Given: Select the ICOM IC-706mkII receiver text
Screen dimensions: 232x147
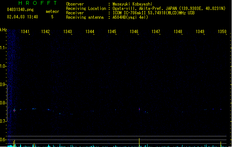Looking at the screenshot, I should (153, 13).
